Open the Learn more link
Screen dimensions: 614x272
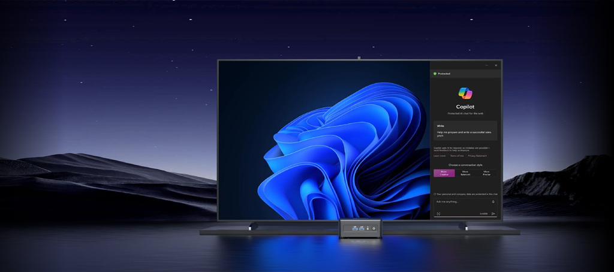point(440,156)
